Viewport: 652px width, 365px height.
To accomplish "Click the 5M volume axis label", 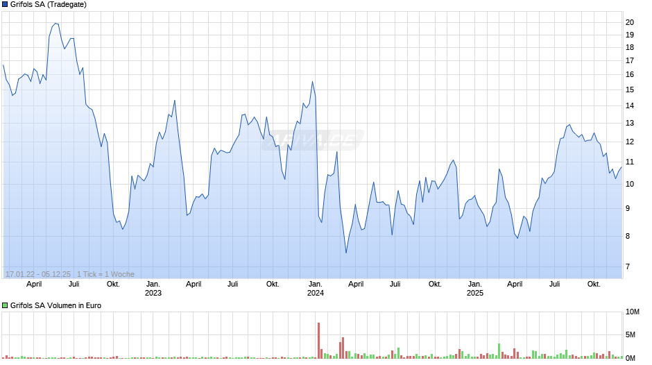I will [x=630, y=334].
